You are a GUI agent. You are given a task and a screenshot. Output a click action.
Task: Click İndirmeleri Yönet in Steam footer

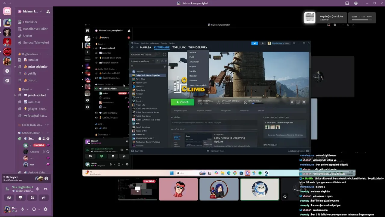(x=216, y=151)
